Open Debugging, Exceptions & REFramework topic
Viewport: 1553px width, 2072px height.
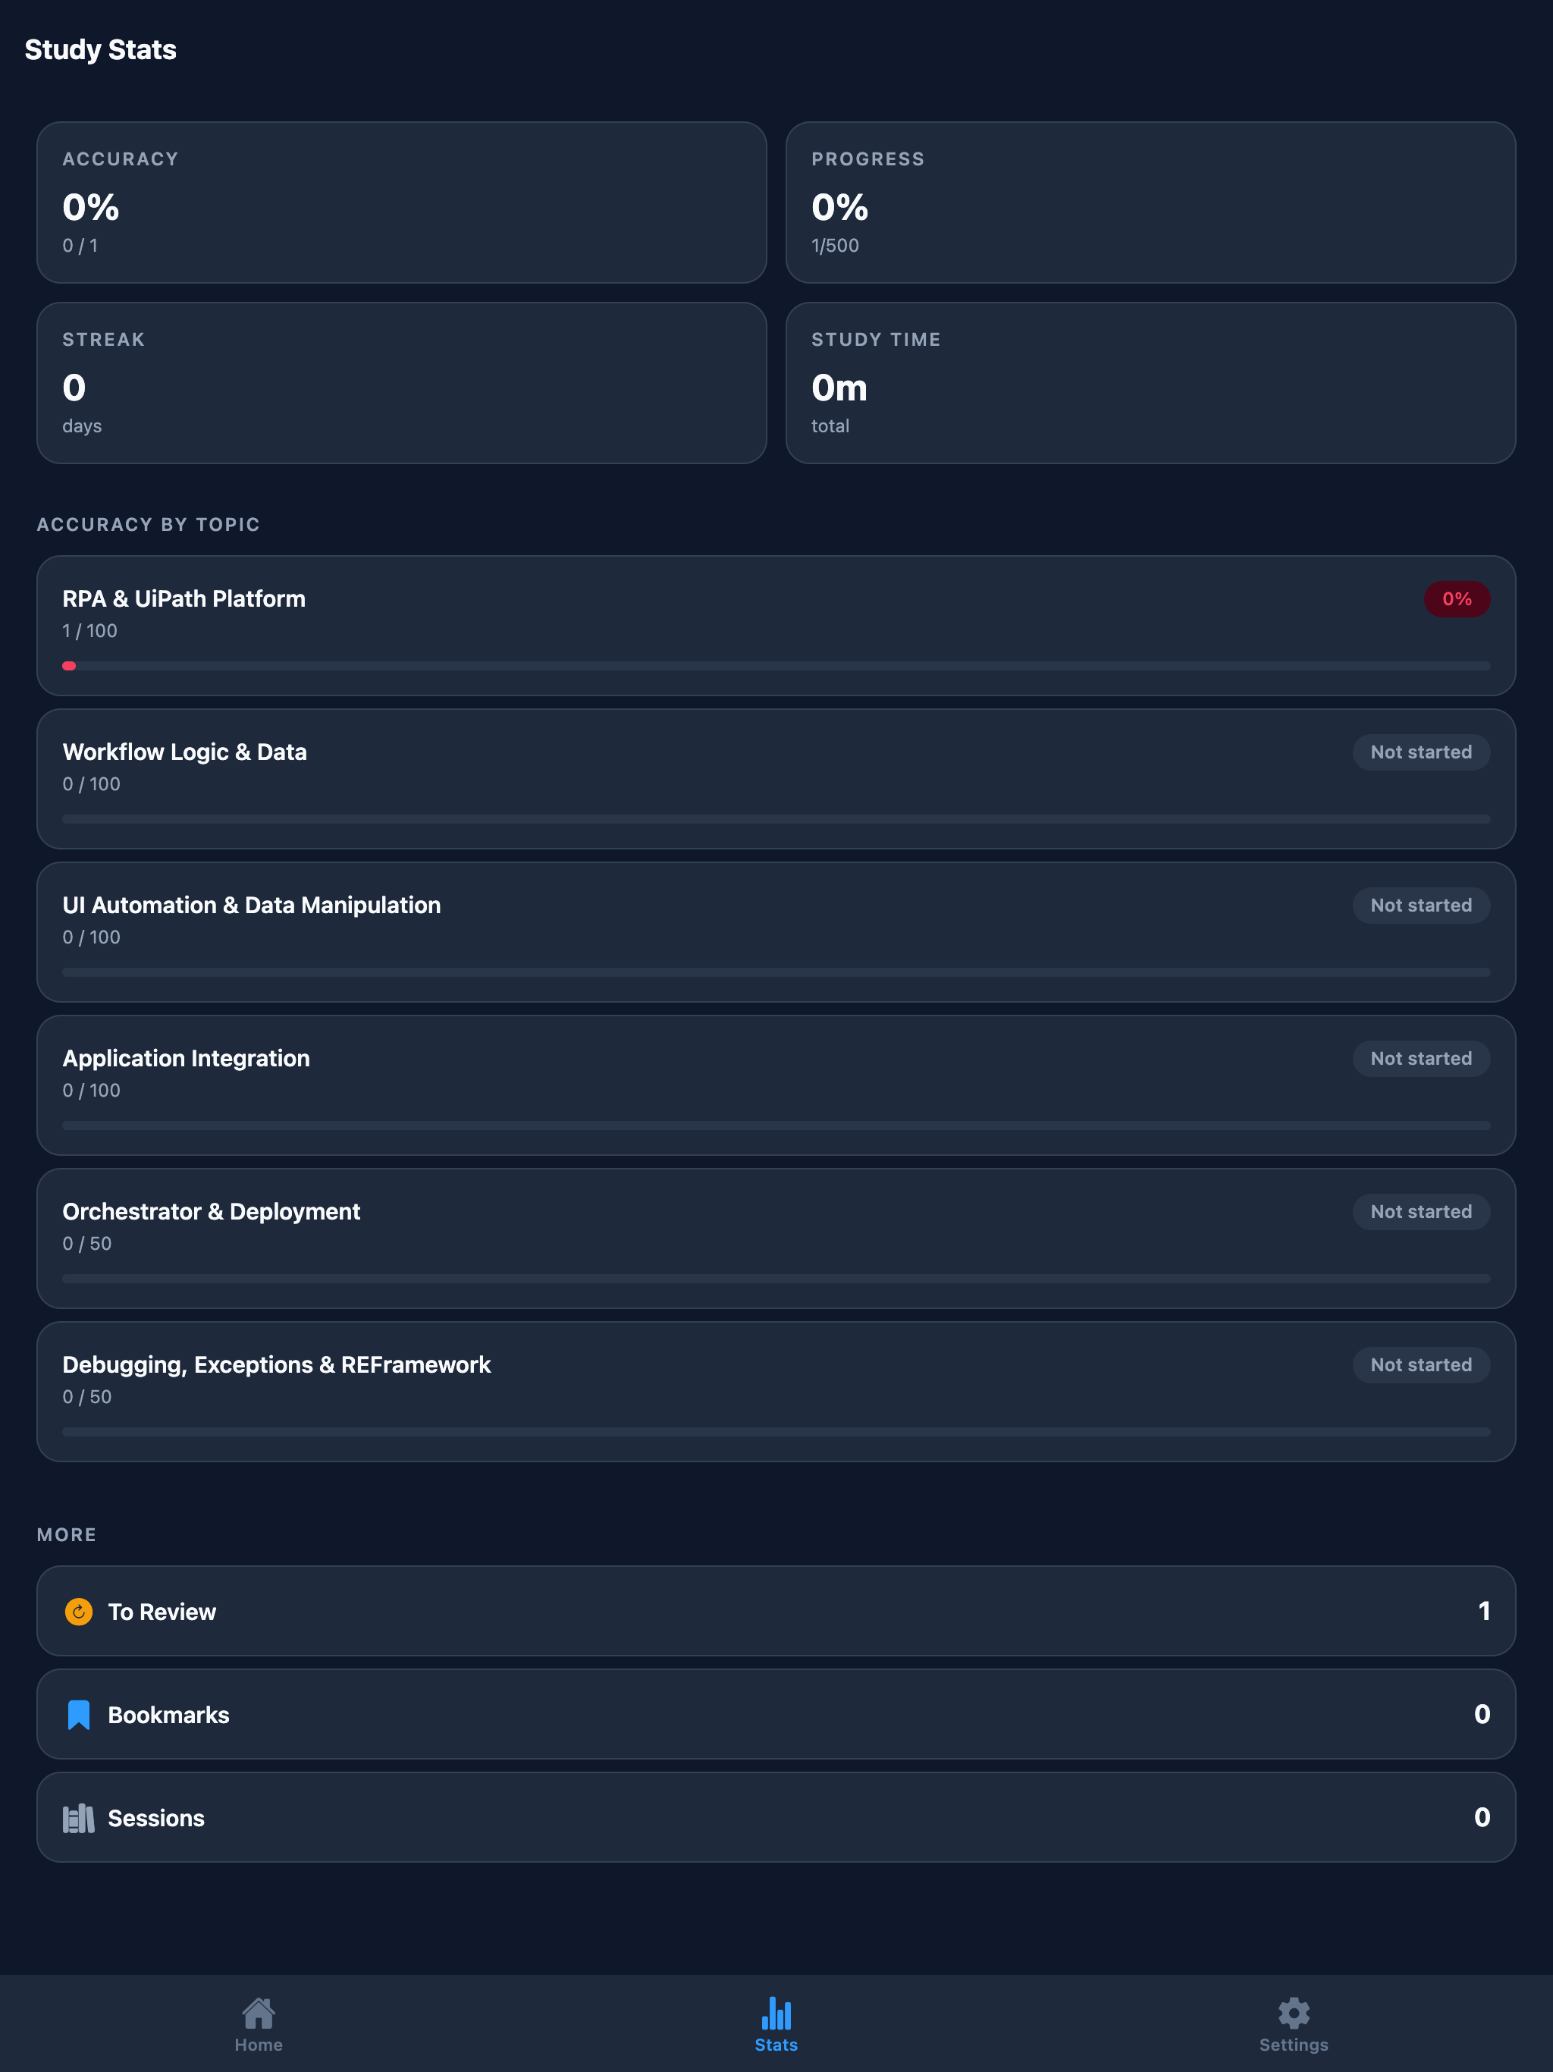776,1392
